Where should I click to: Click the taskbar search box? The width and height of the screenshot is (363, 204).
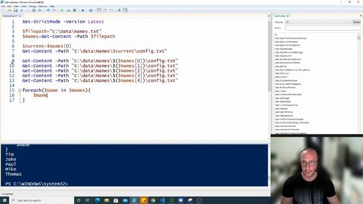[x=41, y=200]
